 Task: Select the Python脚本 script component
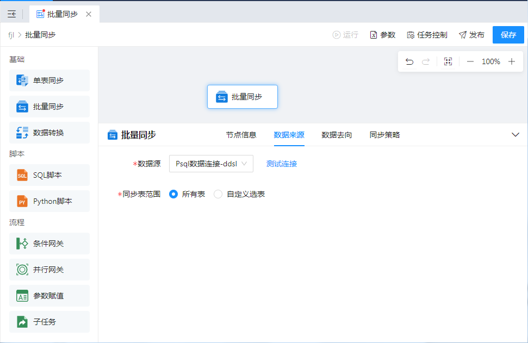pos(49,201)
